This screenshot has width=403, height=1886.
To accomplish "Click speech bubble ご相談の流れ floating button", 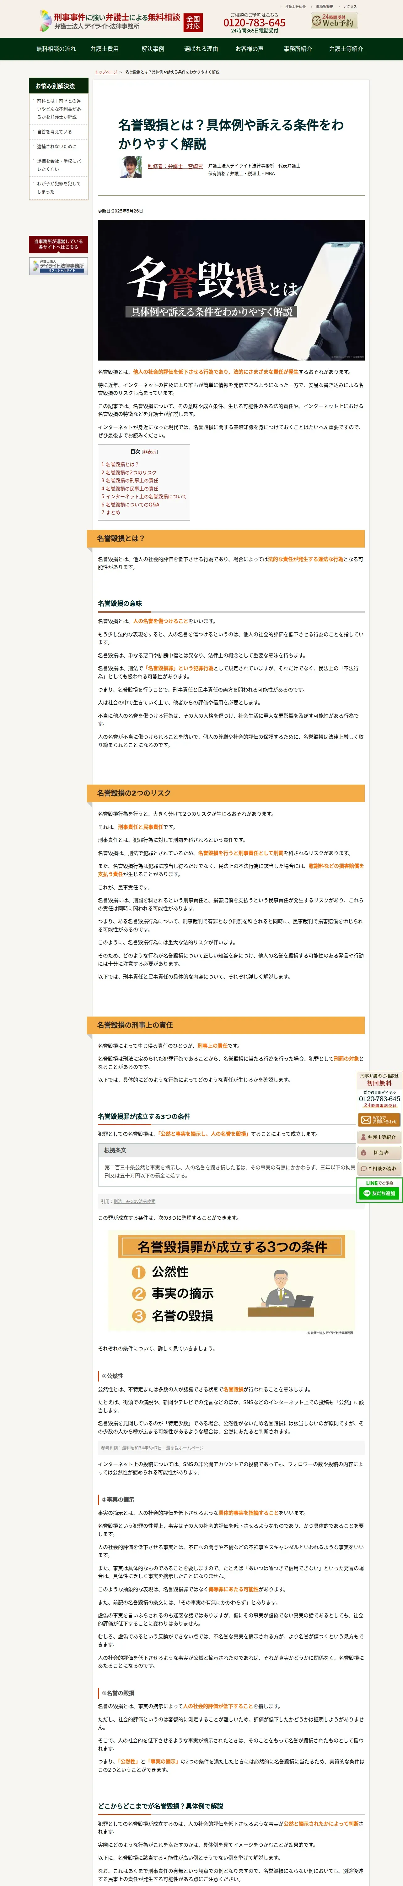I will [379, 1168].
